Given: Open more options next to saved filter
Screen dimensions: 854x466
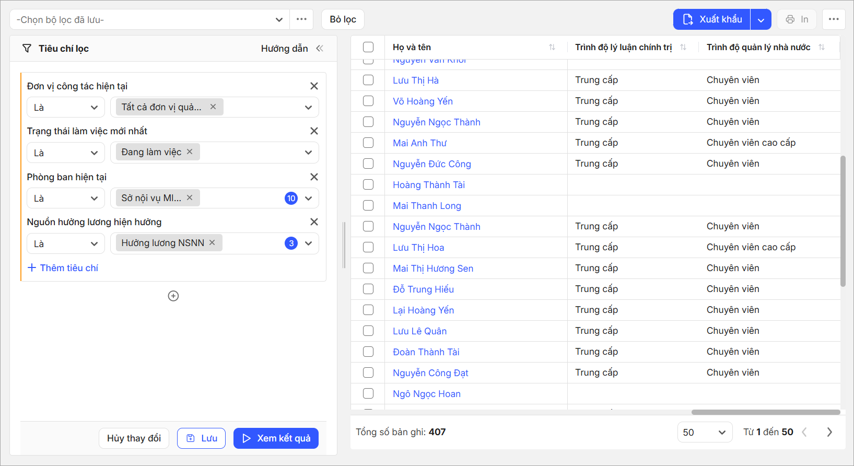Looking at the screenshot, I should click(x=301, y=19).
